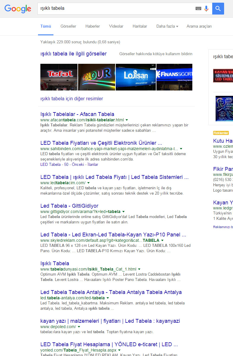This screenshot has width=233, height=356.
Task: Expand dropdown arrow beside tabeladunyasi.com URL
Action: (x=139, y=269)
